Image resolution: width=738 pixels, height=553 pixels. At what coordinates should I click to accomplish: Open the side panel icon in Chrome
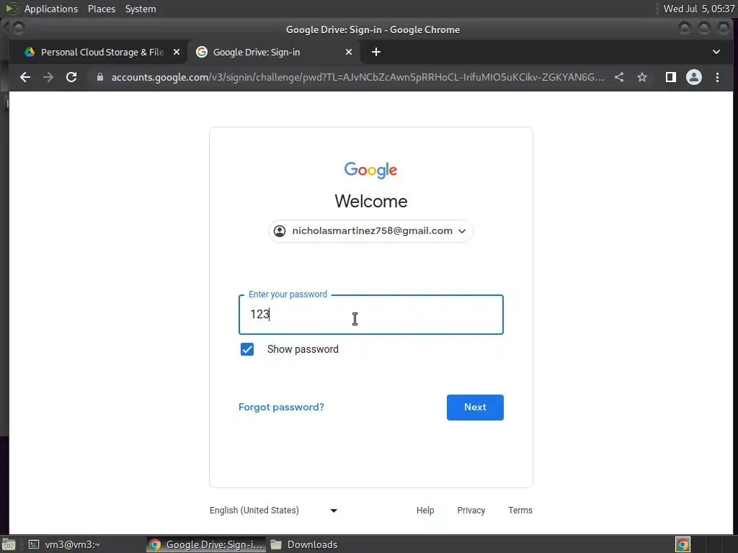click(671, 77)
